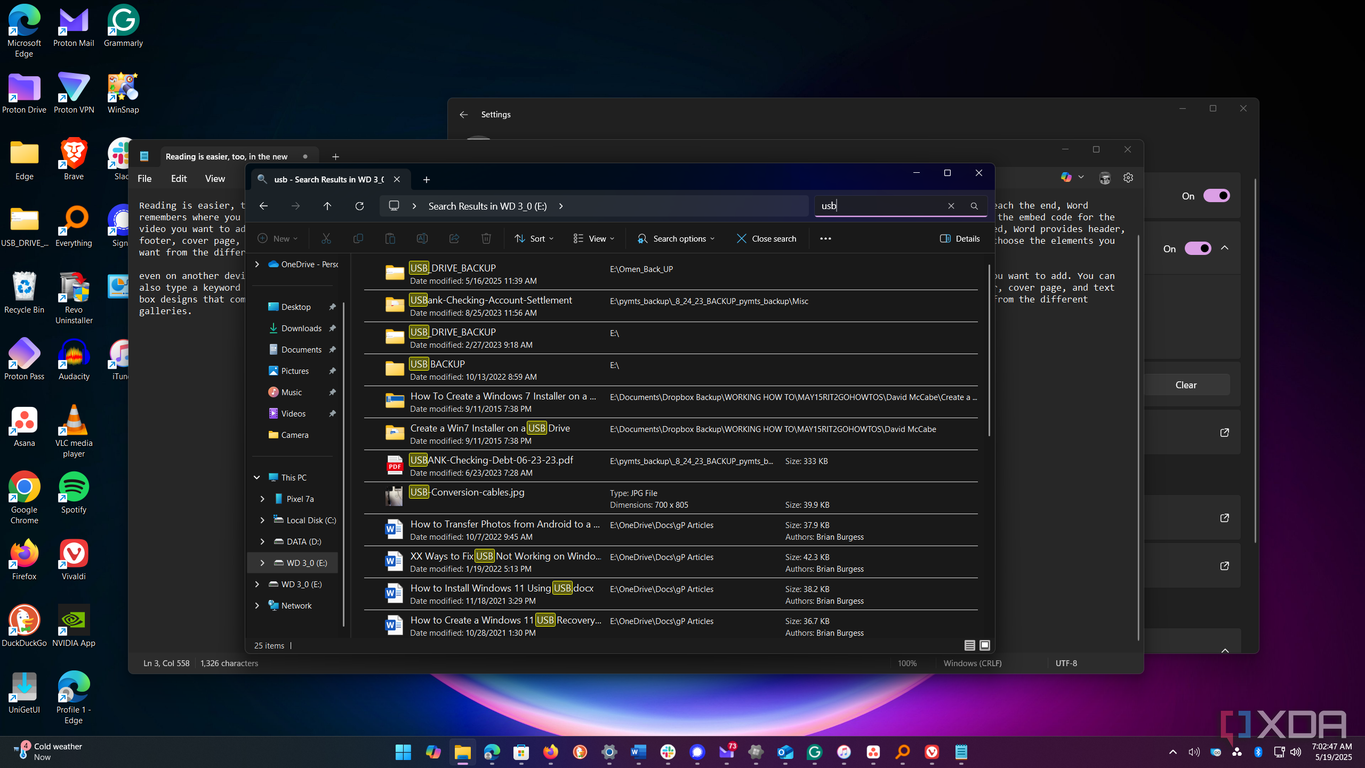Select the usb - Search Results Explorer tab
Viewport: 1365px width, 768px height.
[330, 179]
